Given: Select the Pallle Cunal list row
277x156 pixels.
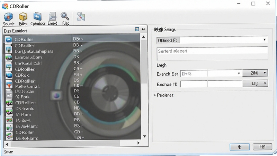Looking at the screenshot, I should pos(73,86).
